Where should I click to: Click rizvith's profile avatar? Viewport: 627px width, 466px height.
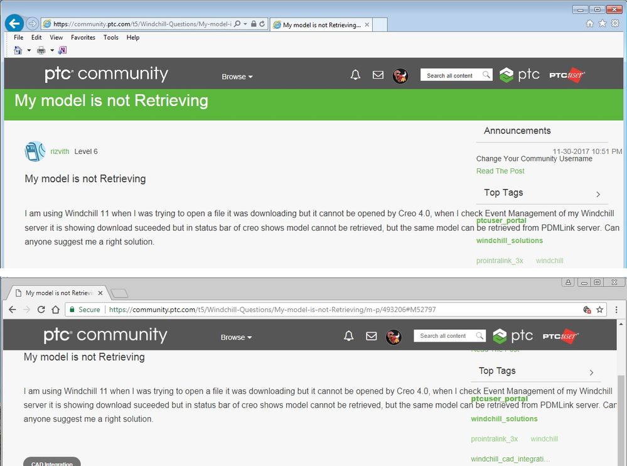click(x=35, y=151)
